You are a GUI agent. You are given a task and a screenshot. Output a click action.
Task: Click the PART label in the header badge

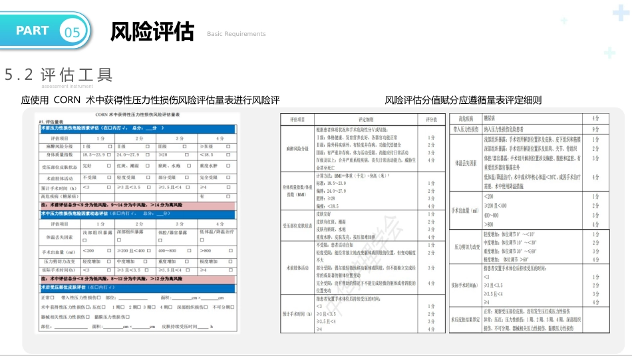[32, 31]
